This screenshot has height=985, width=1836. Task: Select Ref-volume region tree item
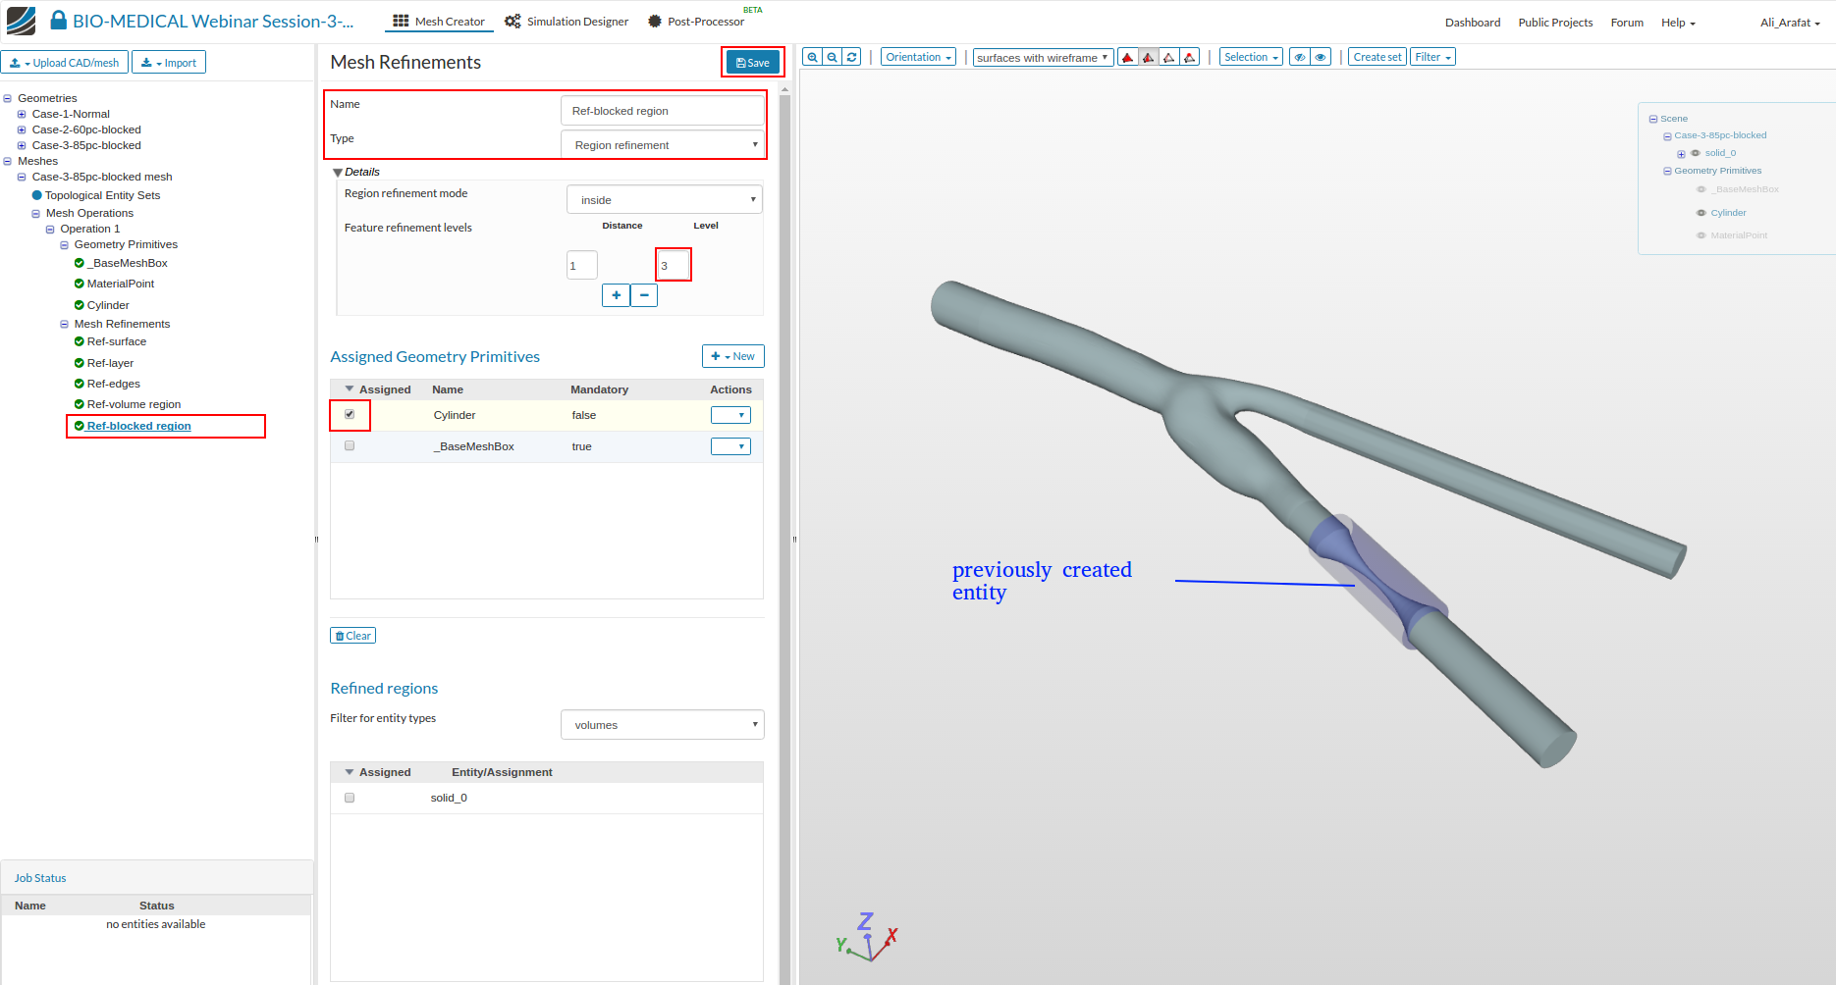tap(134, 404)
